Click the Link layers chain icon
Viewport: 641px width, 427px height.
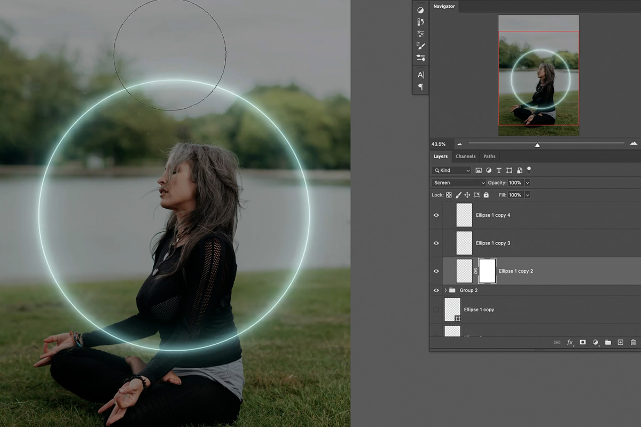(557, 342)
